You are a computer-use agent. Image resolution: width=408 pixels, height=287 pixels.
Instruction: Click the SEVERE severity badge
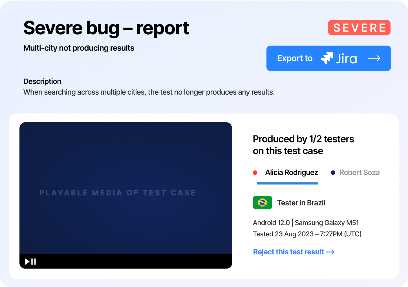coord(359,28)
